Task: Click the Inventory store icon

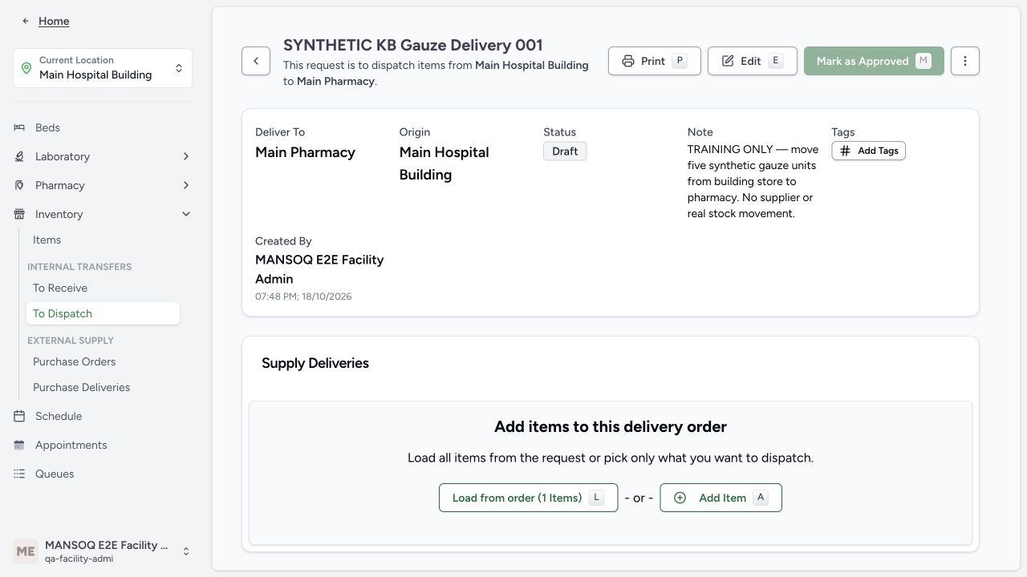Action: (x=19, y=214)
